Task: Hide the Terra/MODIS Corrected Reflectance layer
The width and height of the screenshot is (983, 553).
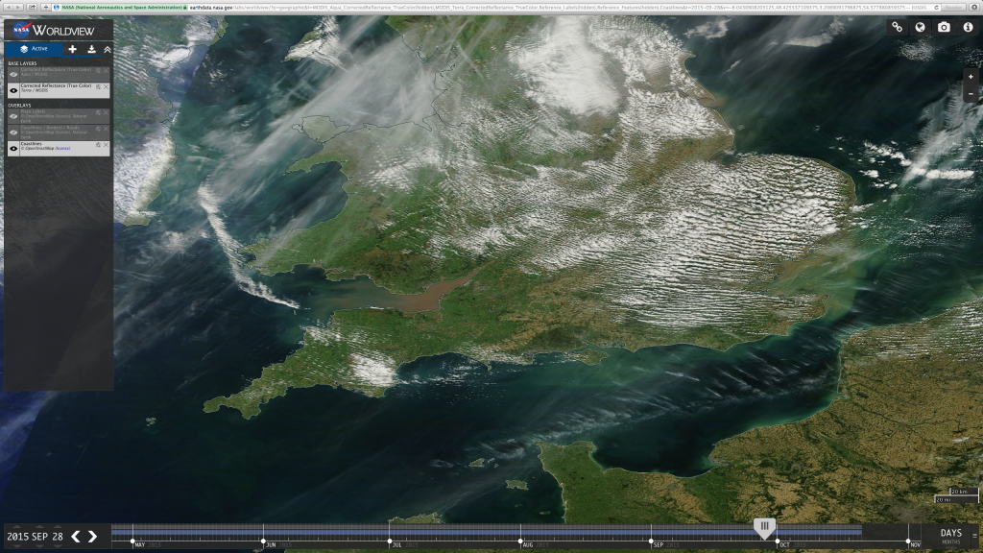Action: pos(13,90)
